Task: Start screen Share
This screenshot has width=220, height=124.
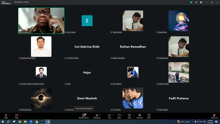Action: [x=129, y=116]
